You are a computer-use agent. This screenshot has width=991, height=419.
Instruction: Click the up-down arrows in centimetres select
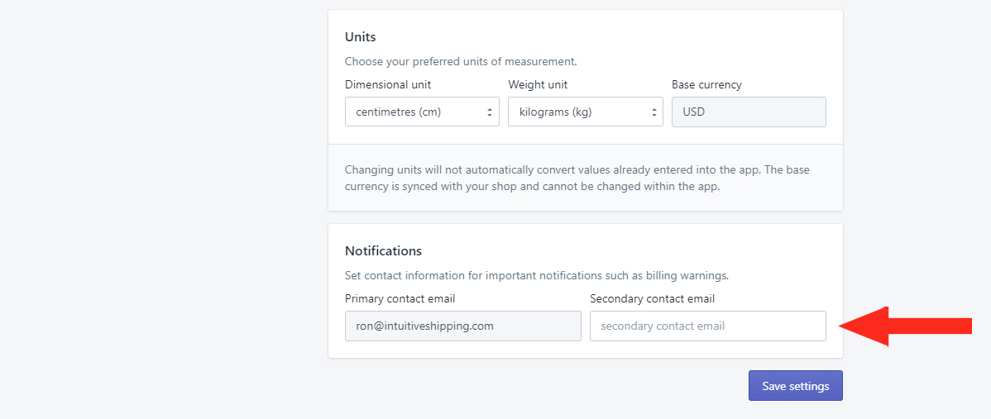point(489,112)
